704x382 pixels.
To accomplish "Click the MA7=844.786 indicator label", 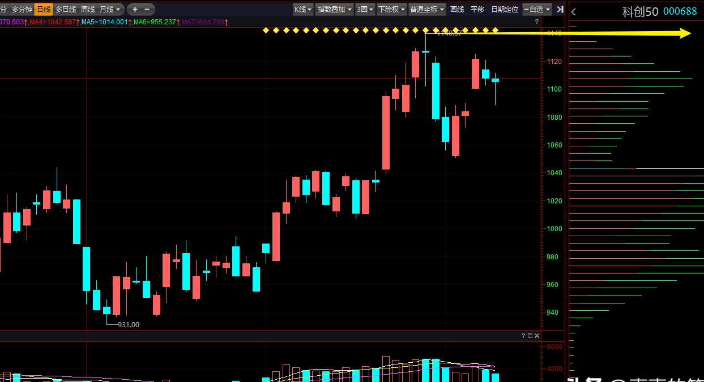I will (203, 21).
